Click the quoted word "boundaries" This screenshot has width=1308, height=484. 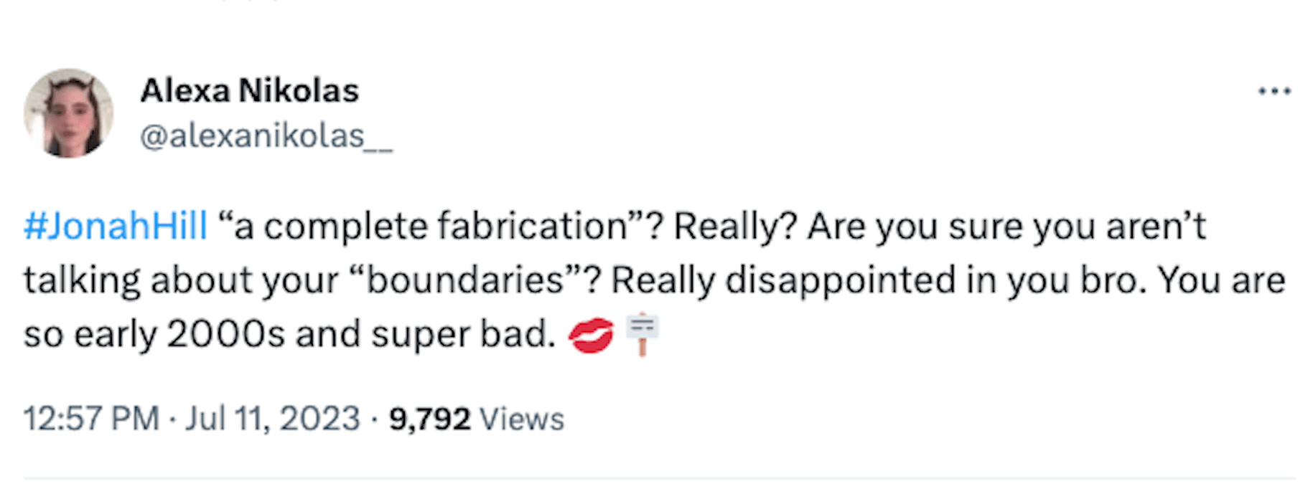point(467,280)
